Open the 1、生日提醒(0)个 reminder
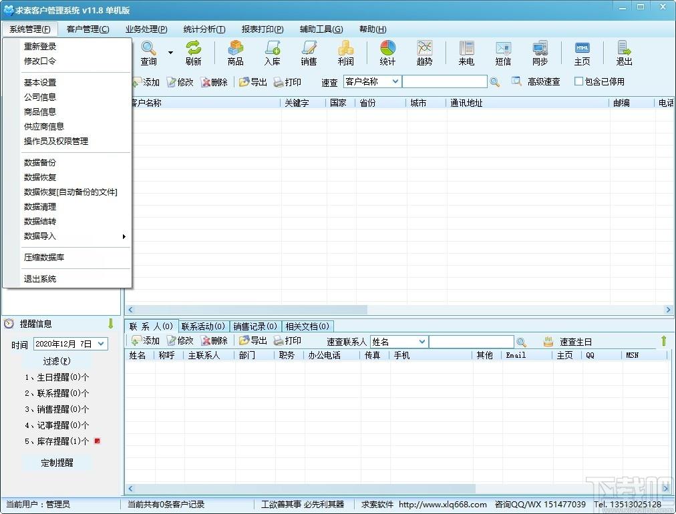This screenshot has width=676, height=514. [57, 377]
